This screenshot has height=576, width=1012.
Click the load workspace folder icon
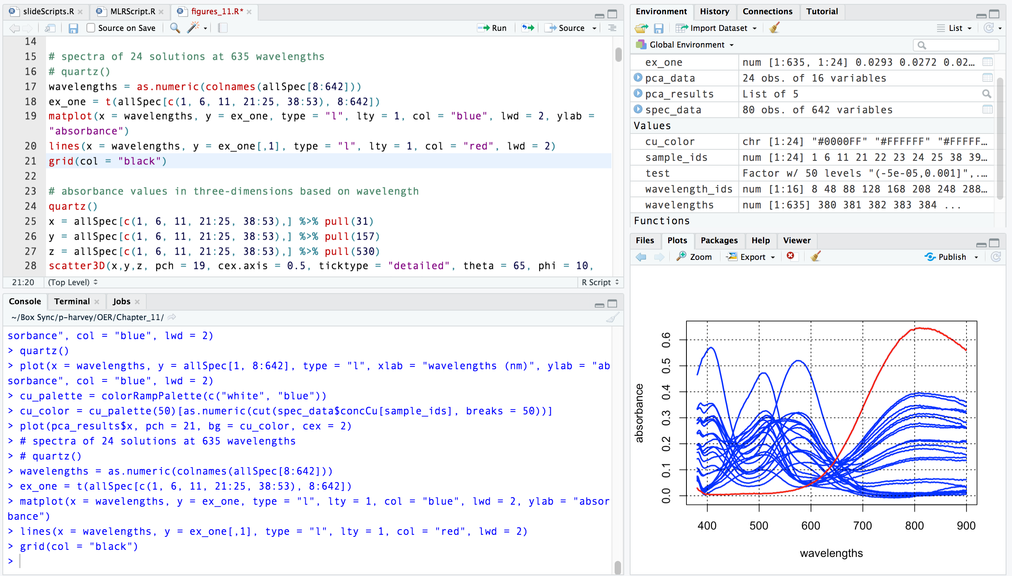click(641, 28)
